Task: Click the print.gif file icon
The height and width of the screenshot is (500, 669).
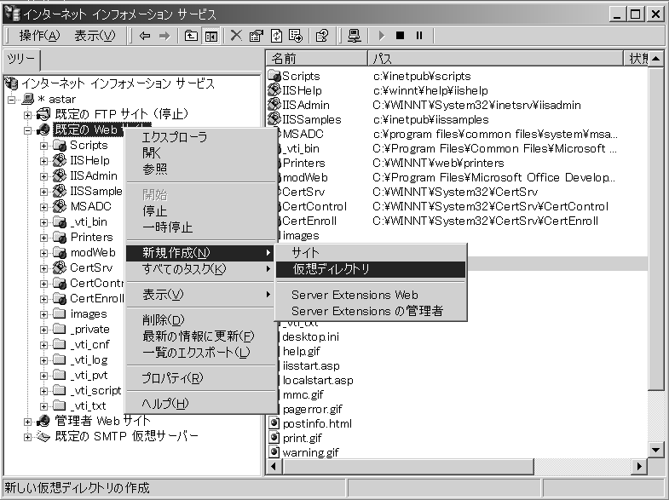Action: [274, 438]
